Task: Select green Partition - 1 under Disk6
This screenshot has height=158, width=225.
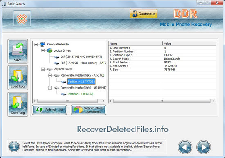Action: pos(81,94)
